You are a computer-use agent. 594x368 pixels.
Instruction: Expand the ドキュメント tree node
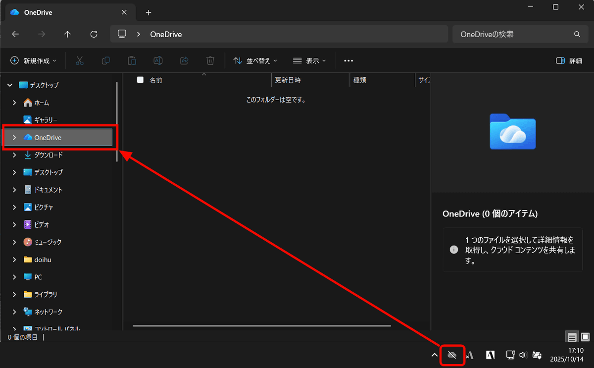[x=14, y=190]
